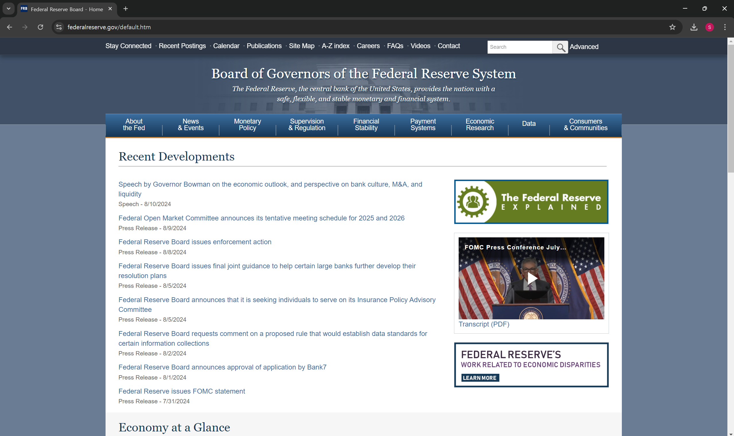Screen dimensions: 734x436
Task: Open the Calendar link
Action: pos(226,46)
